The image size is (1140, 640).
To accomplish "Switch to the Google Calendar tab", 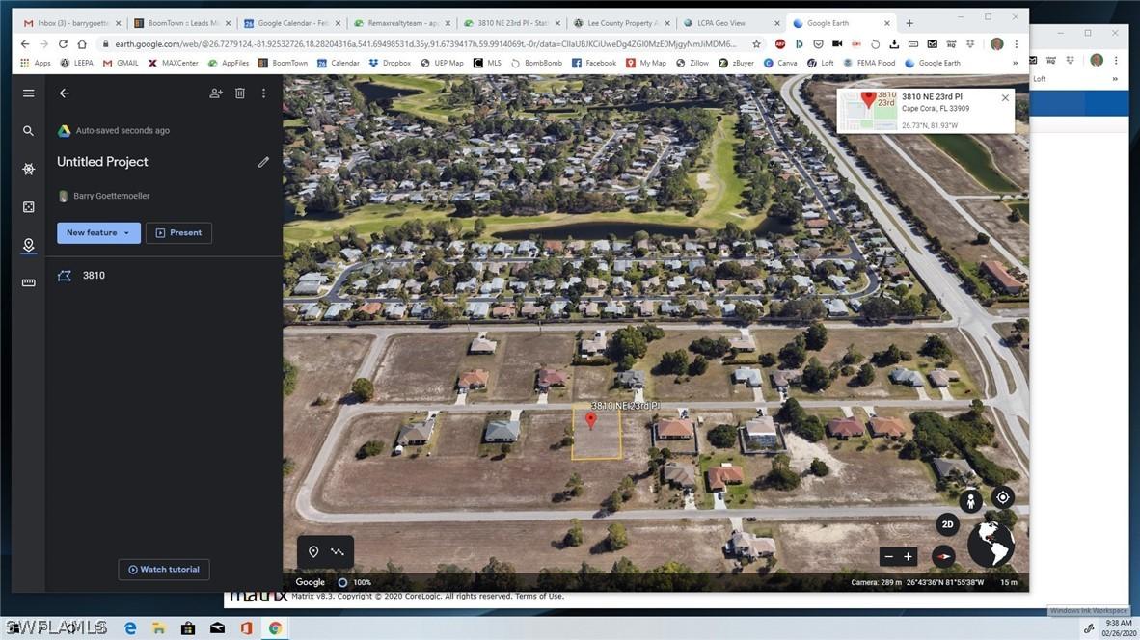I will (287, 22).
